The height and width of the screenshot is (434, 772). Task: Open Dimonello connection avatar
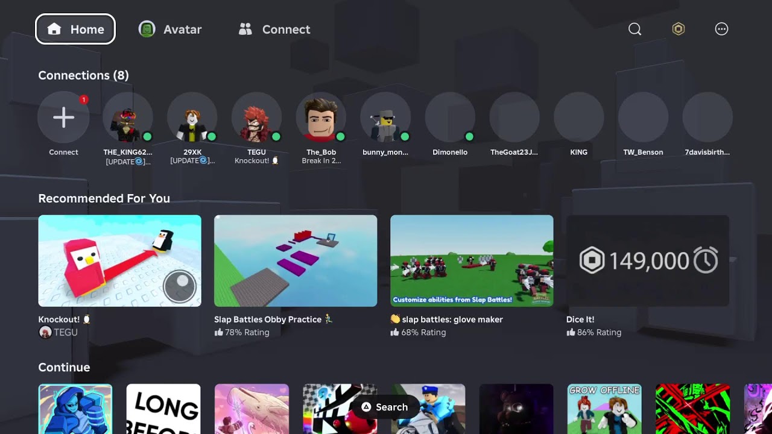[450, 118]
